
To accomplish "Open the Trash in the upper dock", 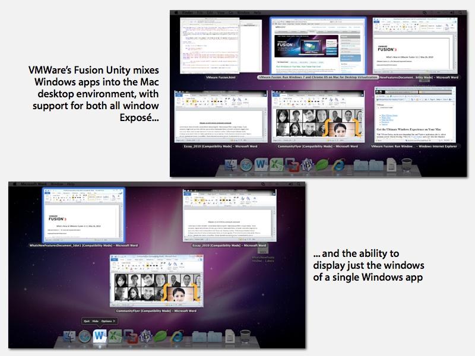I will pyautogui.click(x=407, y=166).
